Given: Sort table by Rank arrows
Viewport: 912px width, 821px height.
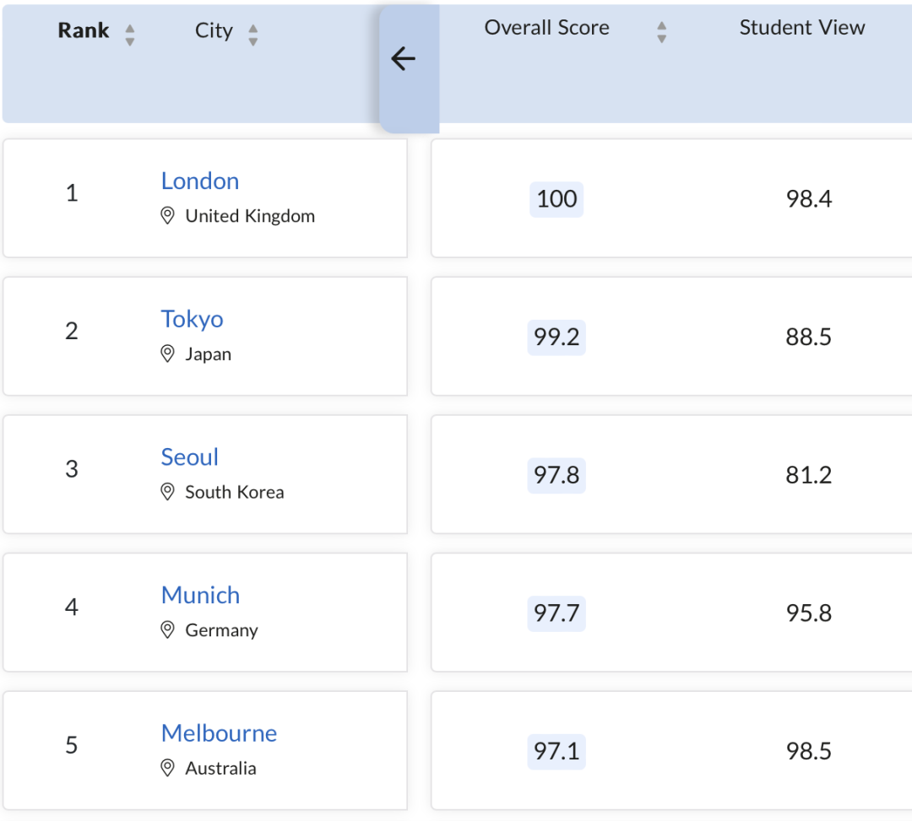Looking at the screenshot, I should [130, 35].
